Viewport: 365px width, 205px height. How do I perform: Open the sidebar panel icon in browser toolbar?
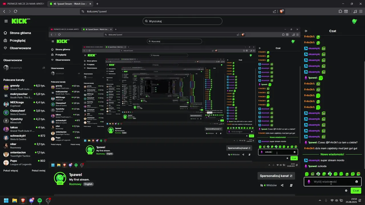(346, 11)
